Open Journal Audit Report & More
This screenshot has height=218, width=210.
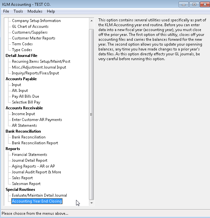pyautogui.click(x=37, y=172)
